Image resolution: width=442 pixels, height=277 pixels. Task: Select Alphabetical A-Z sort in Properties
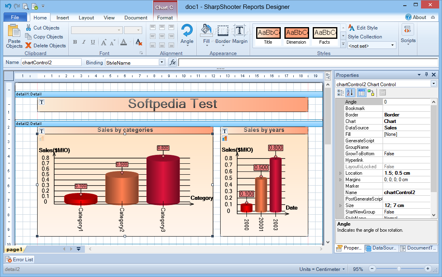tap(350, 93)
